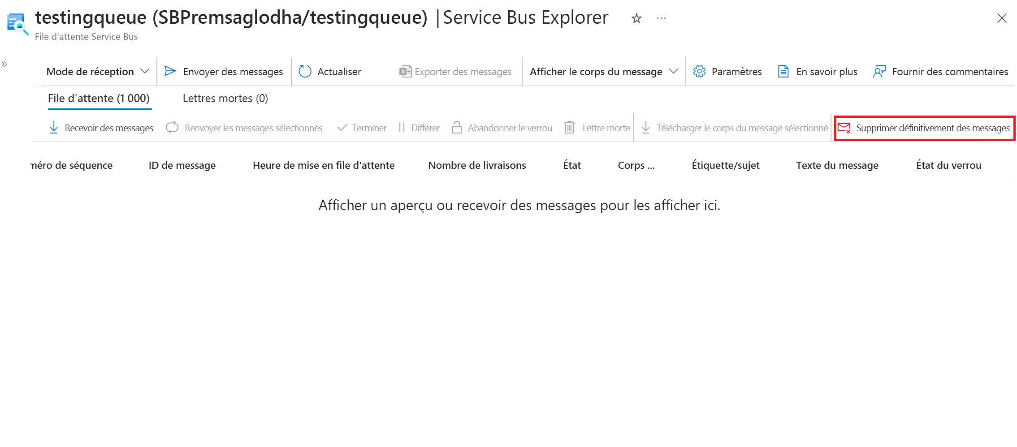Open Fournir des commentaires
This screenshot has width=1017, height=447.
tap(950, 72)
